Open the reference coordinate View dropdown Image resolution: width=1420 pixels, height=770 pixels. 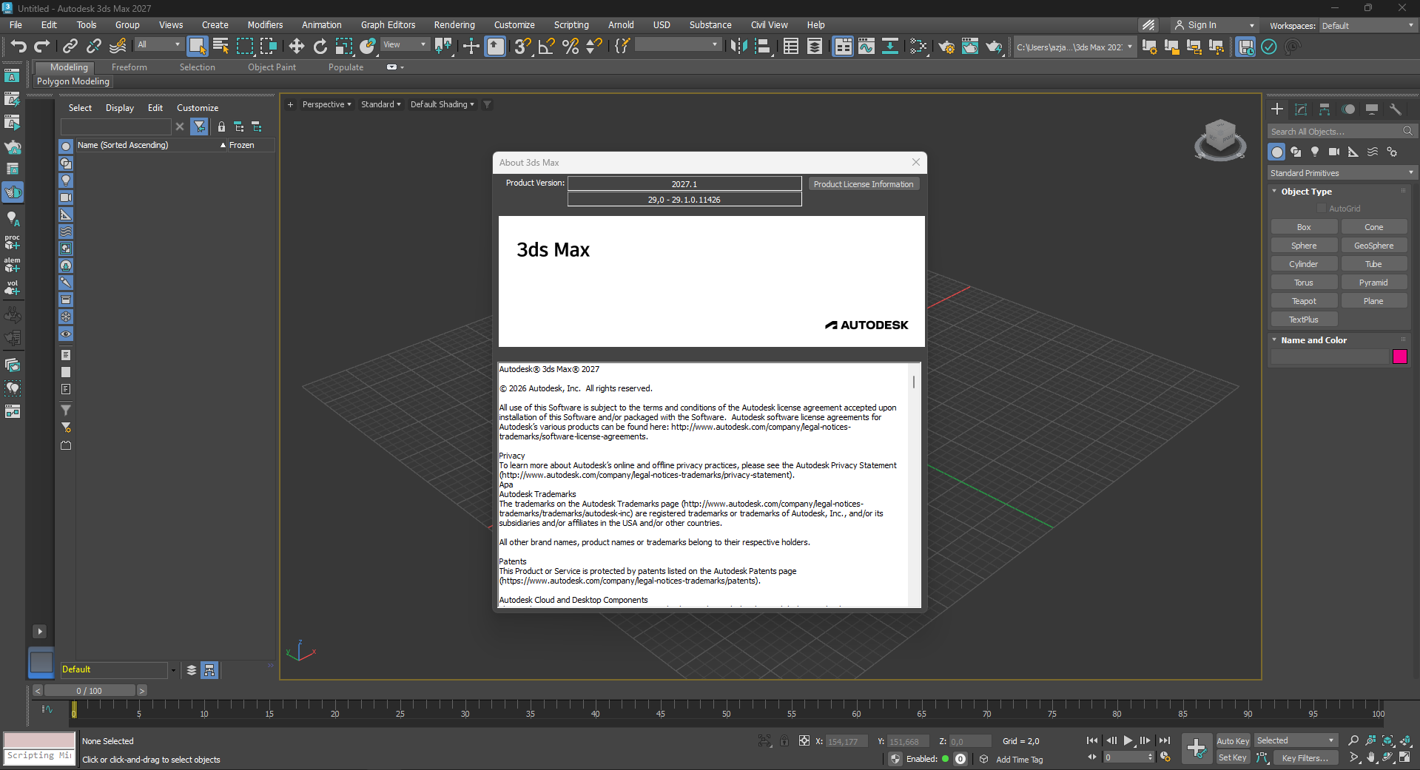coord(404,45)
